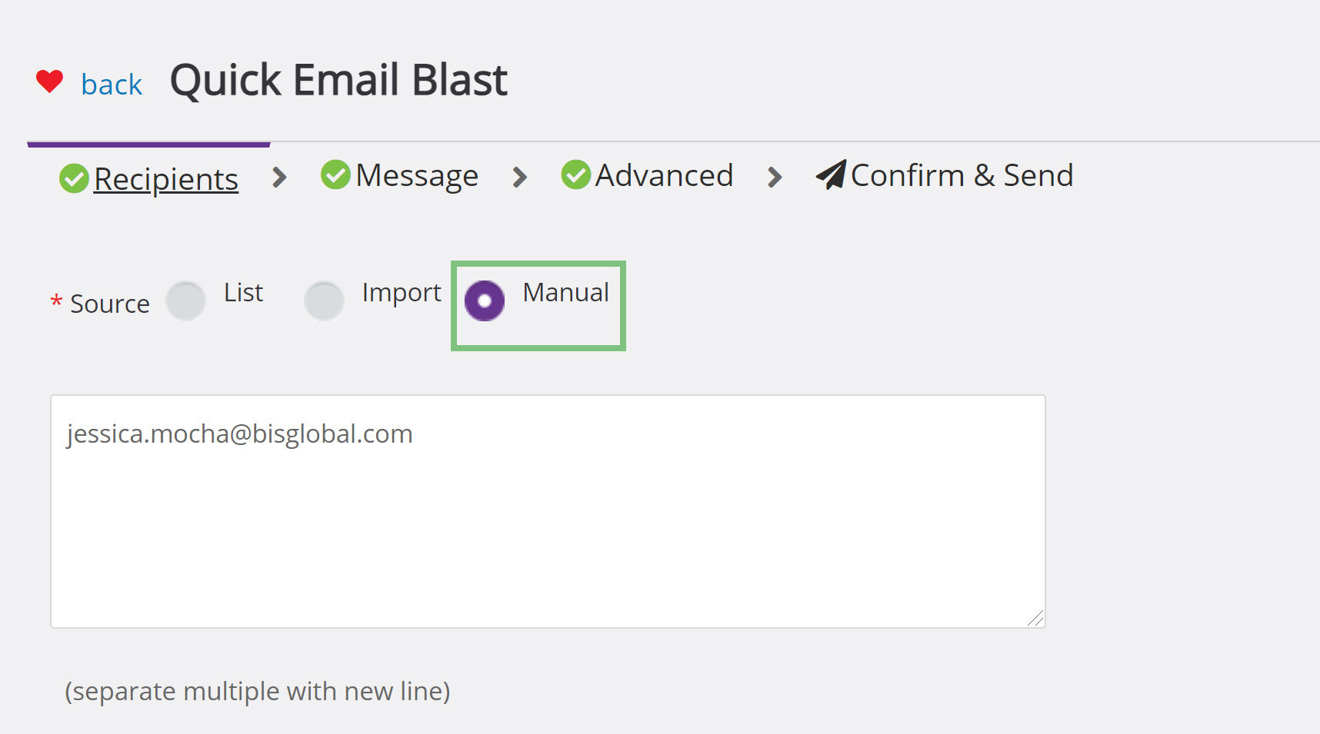The width and height of the screenshot is (1320, 734).
Task: Click the back link
Action: coord(112,84)
